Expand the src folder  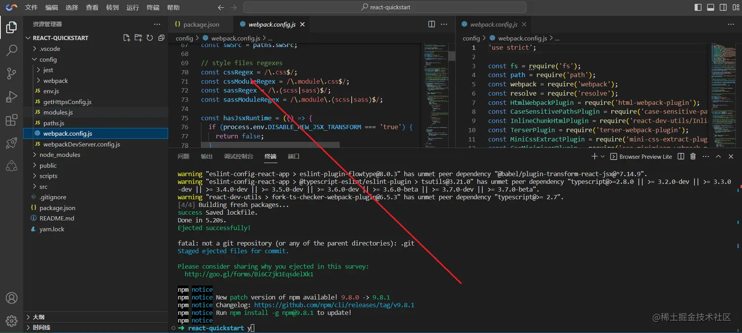click(96, 187)
